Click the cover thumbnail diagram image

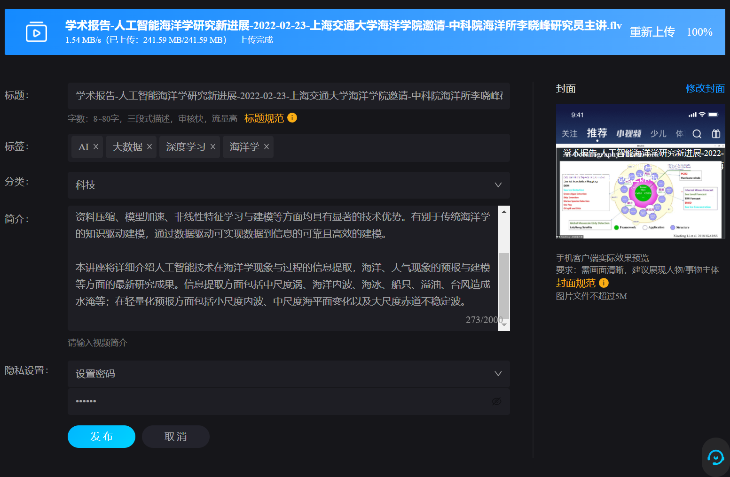pos(641,192)
